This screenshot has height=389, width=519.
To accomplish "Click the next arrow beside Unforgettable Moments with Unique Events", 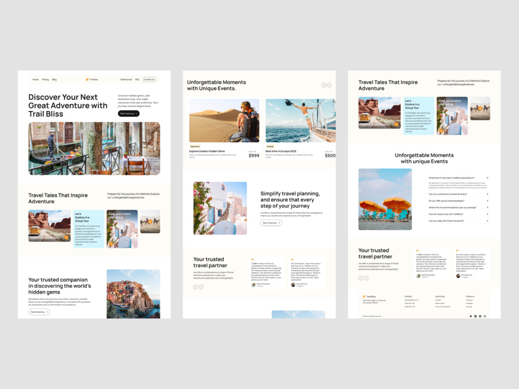I will 330,86.
